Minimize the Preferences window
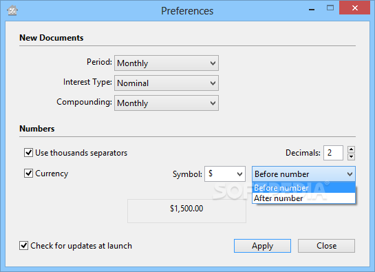Screen dimensions: 375x272 pos(312,10)
